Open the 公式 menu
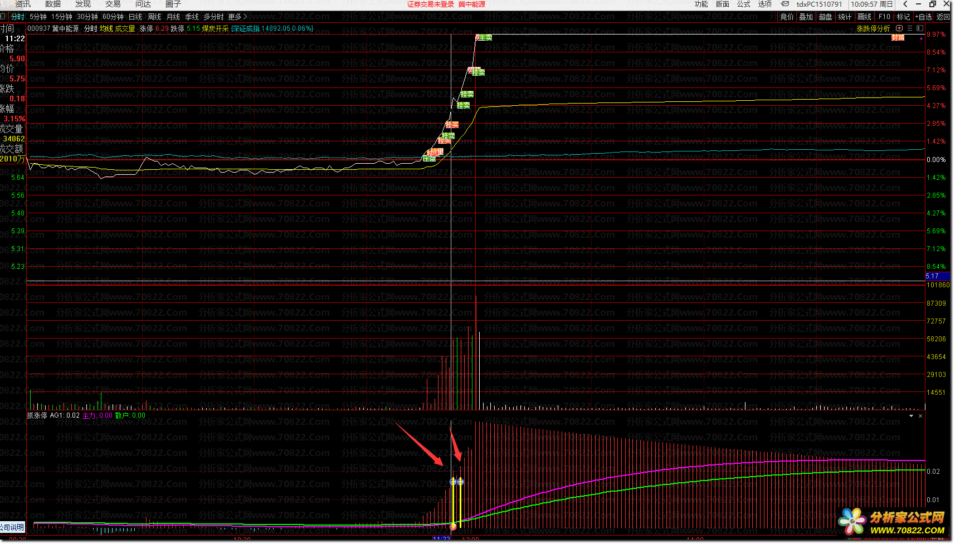Viewport: 955px width, 544px height. (x=744, y=4)
